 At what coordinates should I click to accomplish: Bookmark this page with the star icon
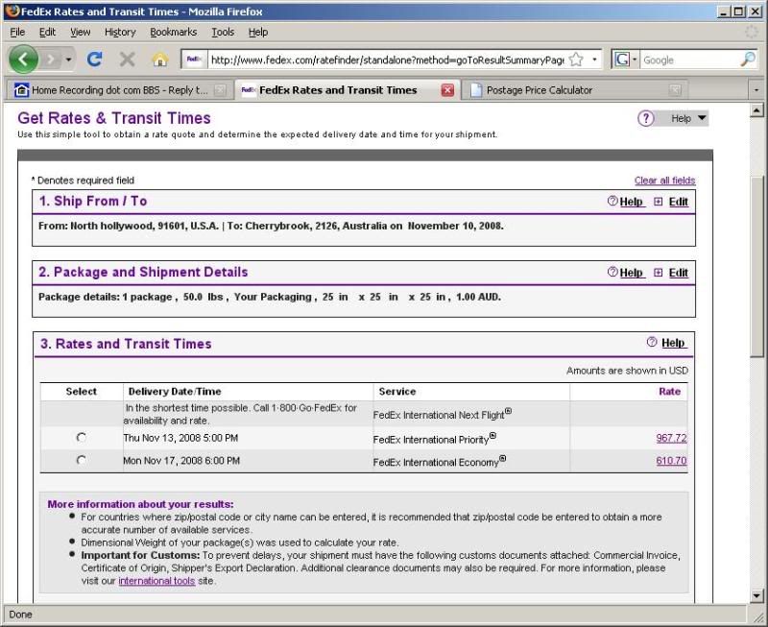click(x=577, y=60)
